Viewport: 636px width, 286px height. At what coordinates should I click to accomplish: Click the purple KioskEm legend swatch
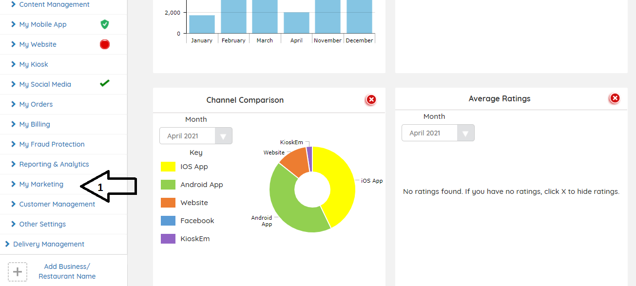(168, 239)
